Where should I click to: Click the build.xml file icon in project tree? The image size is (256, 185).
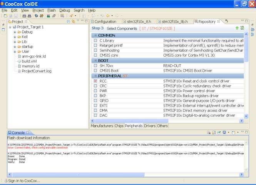(x=19, y=61)
